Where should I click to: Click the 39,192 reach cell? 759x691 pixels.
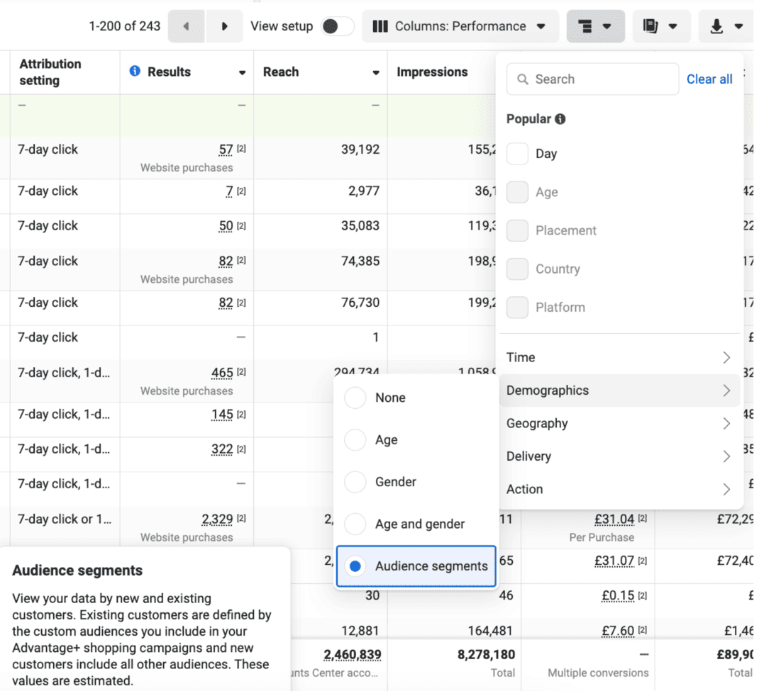tap(360, 150)
